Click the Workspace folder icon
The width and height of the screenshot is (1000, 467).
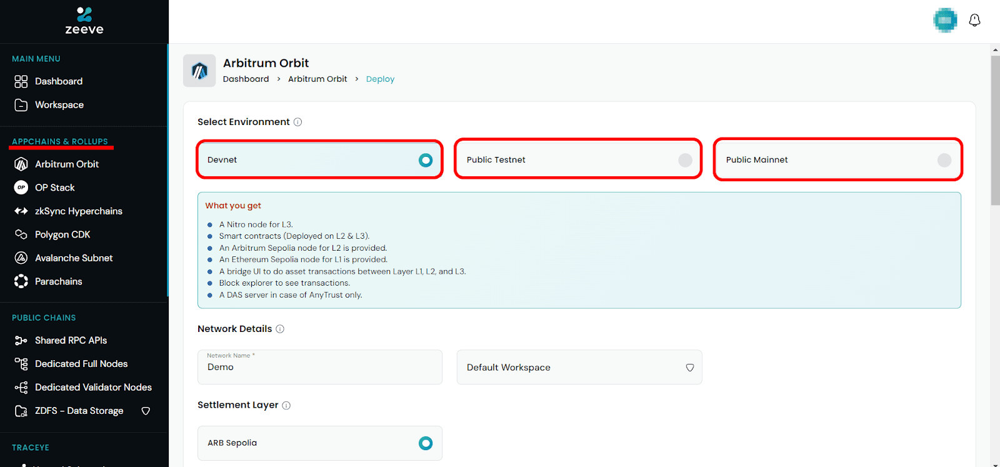pos(21,105)
